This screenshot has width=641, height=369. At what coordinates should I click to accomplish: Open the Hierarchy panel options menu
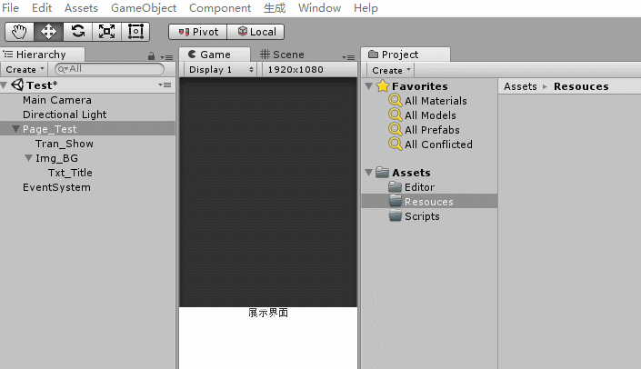pos(166,57)
